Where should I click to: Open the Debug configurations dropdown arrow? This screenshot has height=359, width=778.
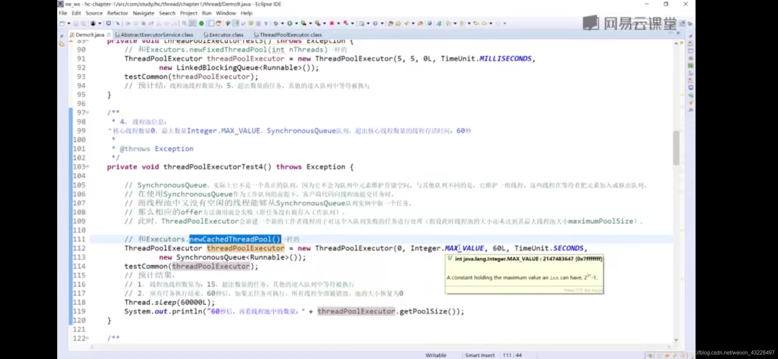coord(282,23)
